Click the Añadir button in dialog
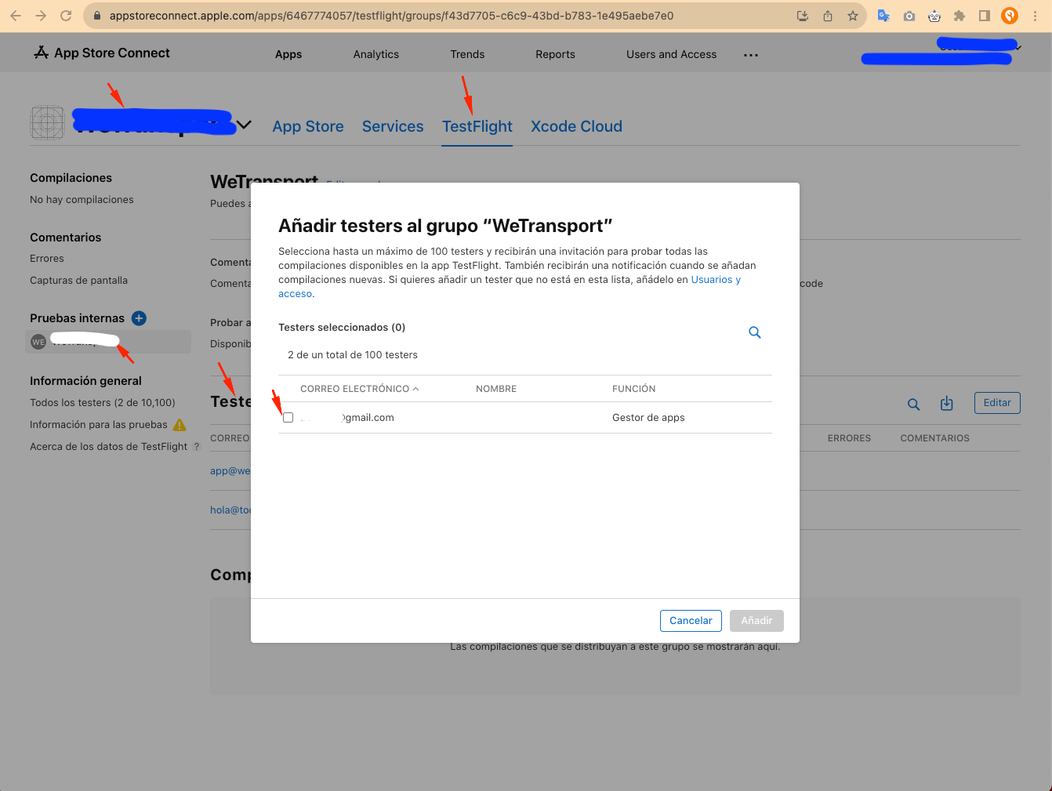 pos(756,621)
